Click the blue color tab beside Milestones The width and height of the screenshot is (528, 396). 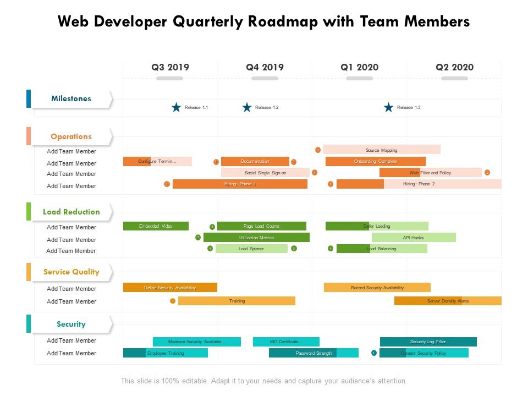coord(29,98)
